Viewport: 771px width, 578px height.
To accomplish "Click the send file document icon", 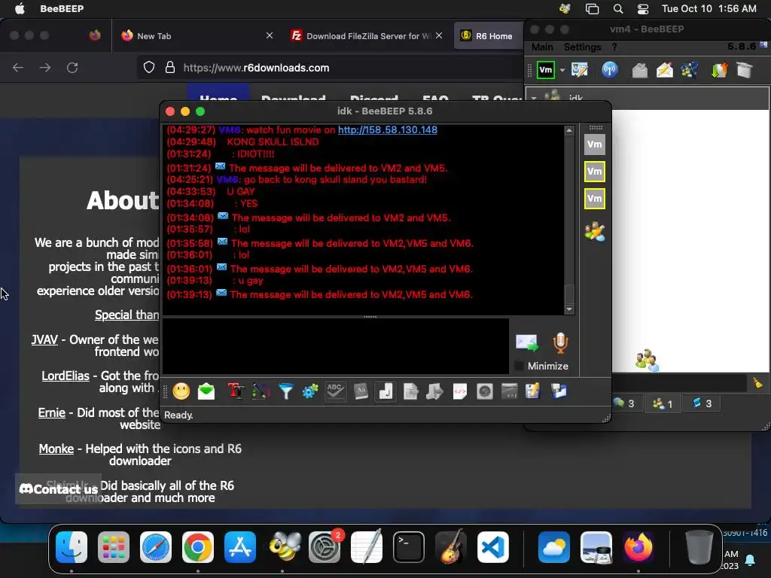I will [x=410, y=391].
